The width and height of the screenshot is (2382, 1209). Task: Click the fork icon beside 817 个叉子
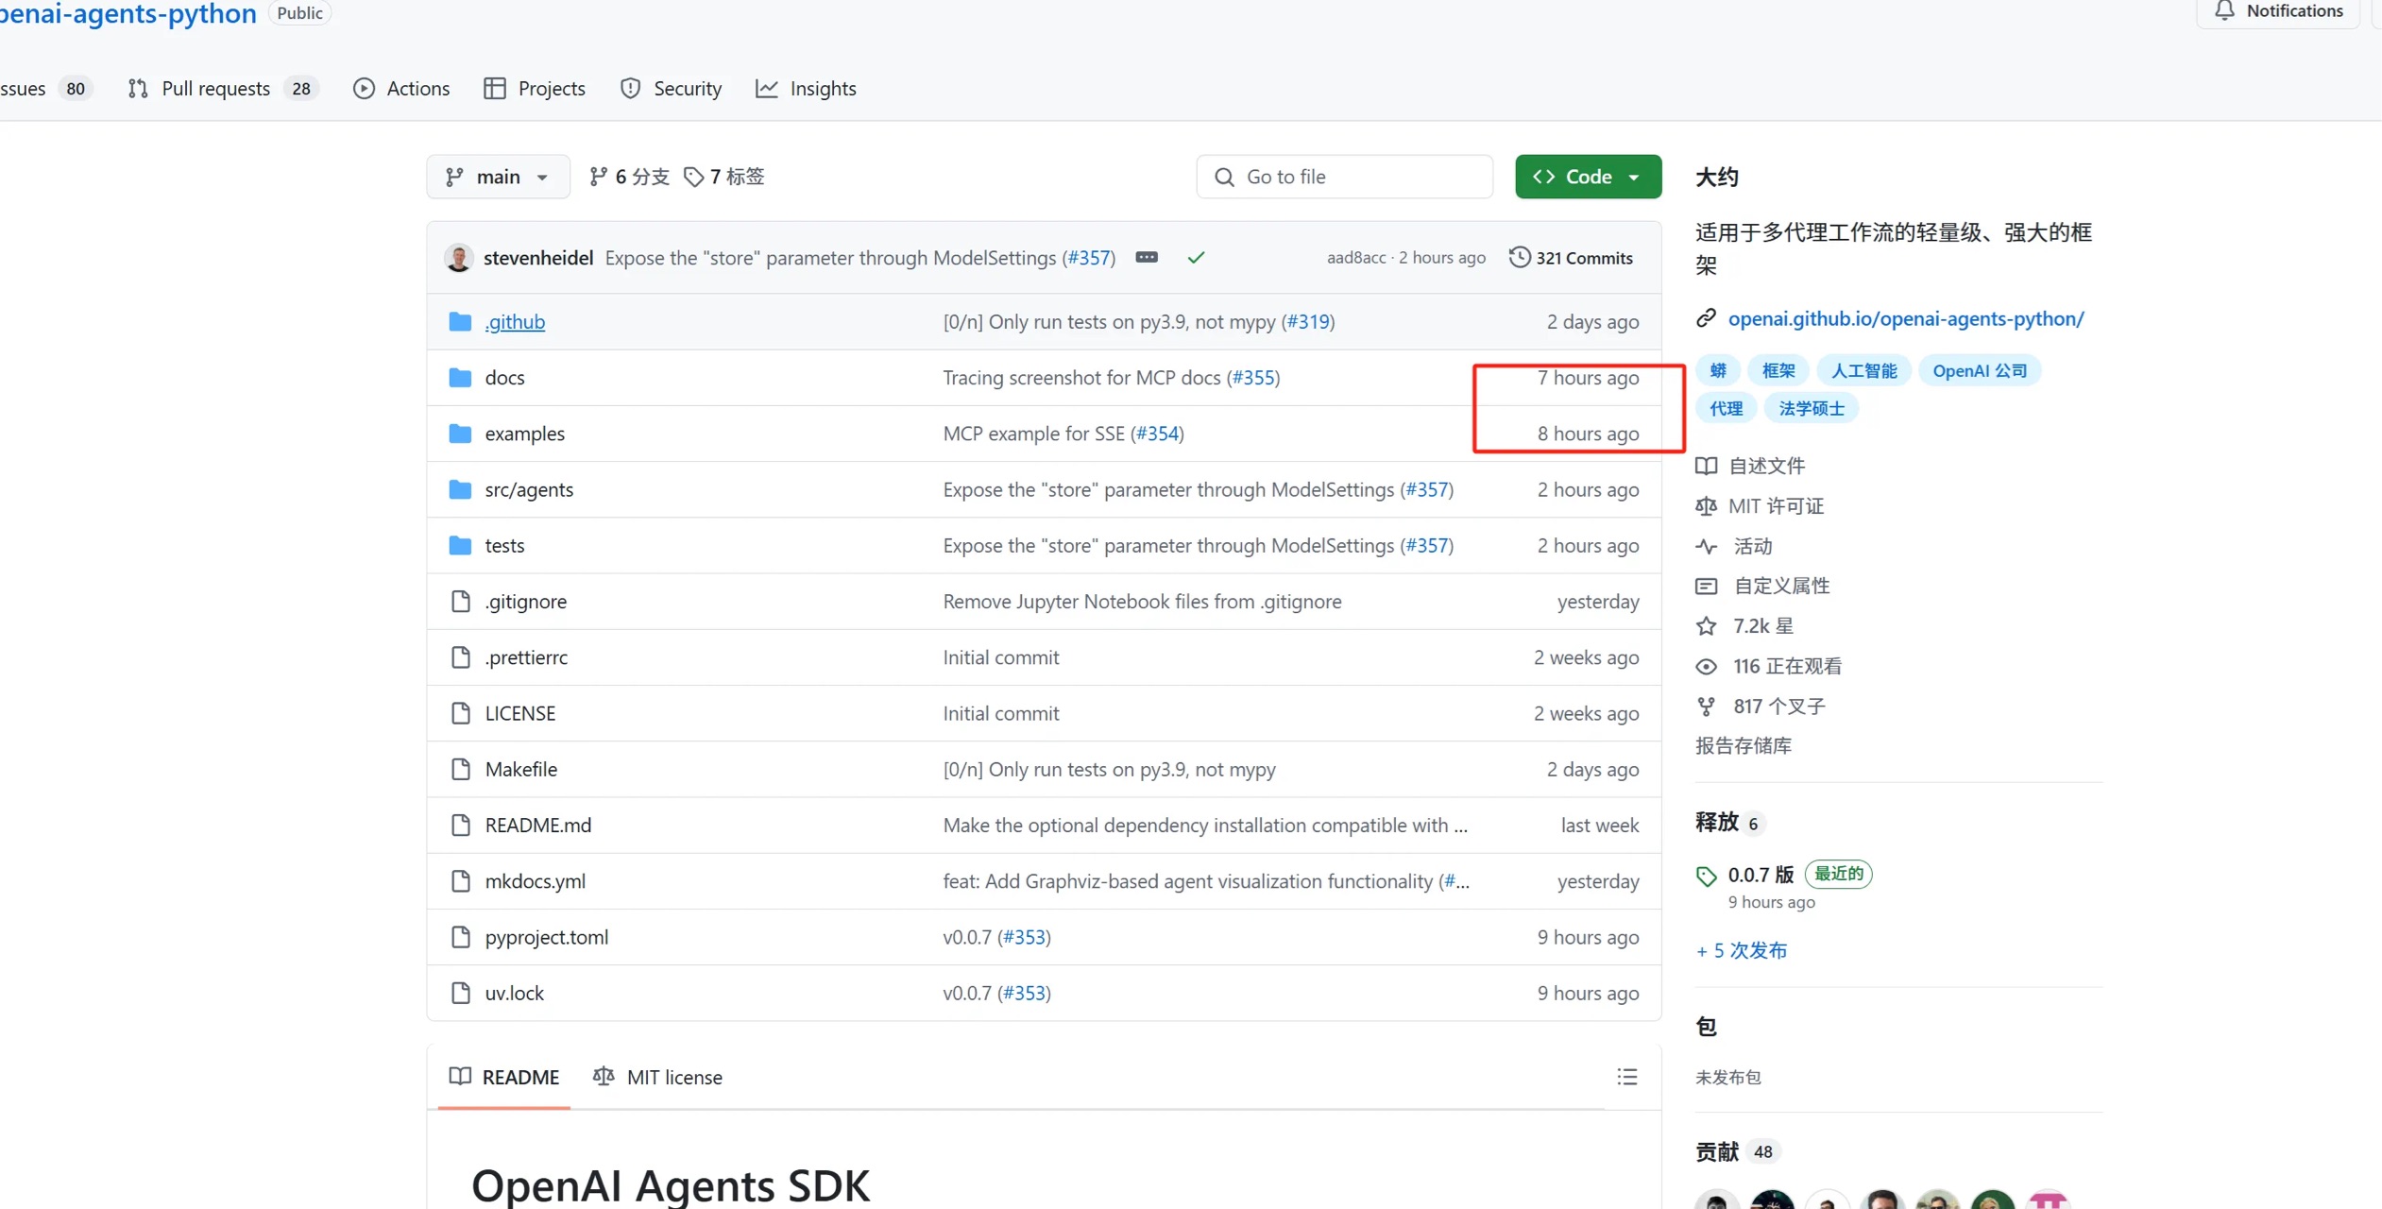tap(1707, 706)
